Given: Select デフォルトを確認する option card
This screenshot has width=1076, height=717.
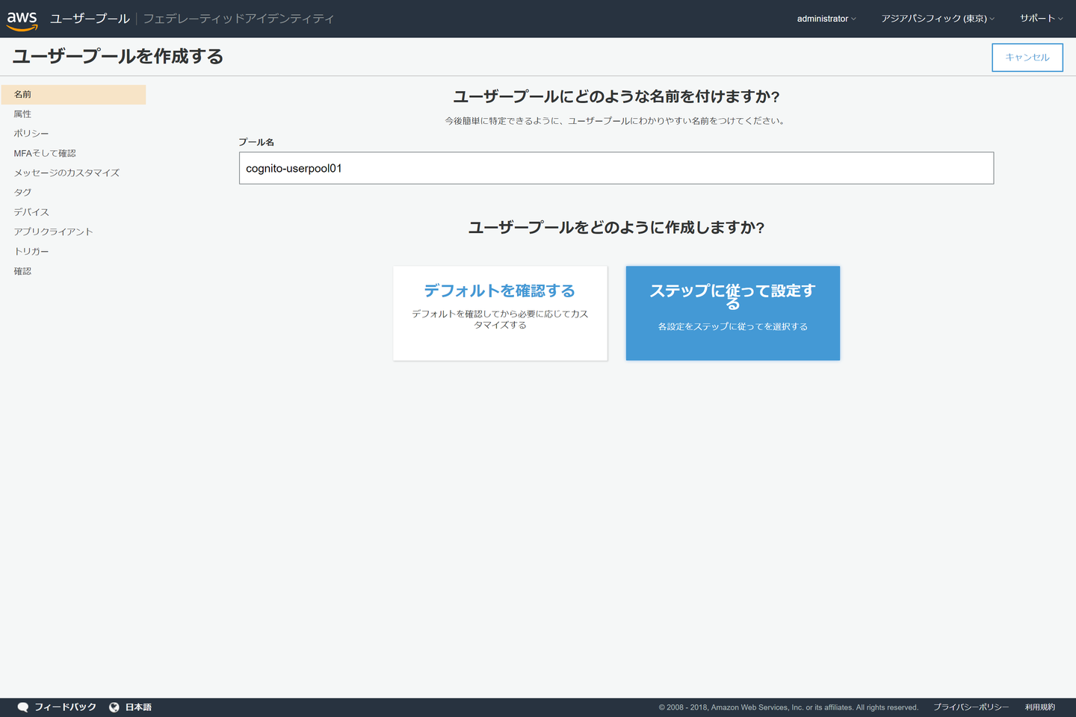Looking at the screenshot, I should pos(500,313).
